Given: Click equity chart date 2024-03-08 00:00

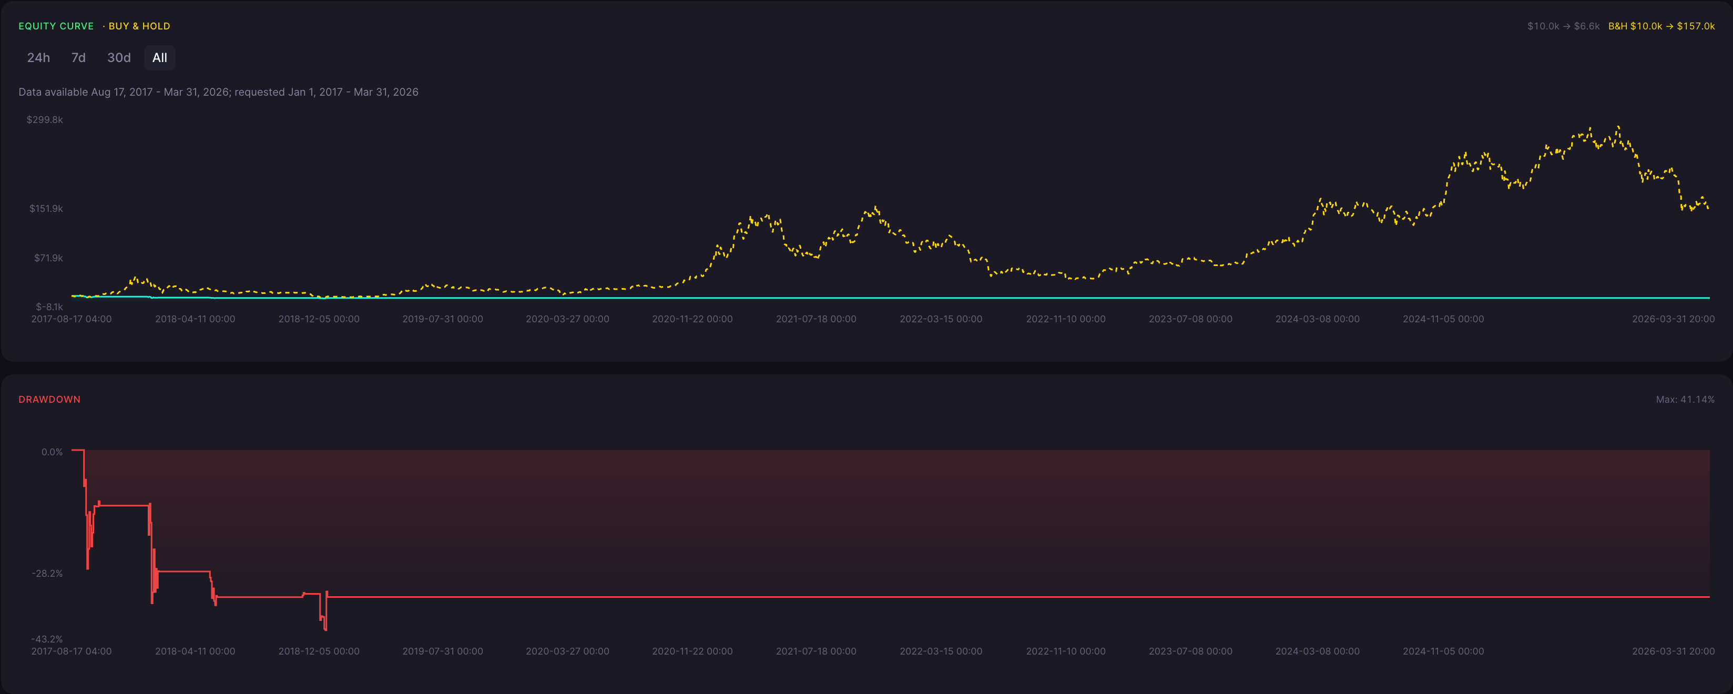Looking at the screenshot, I should pyautogui.click(x=1317, y=319).
